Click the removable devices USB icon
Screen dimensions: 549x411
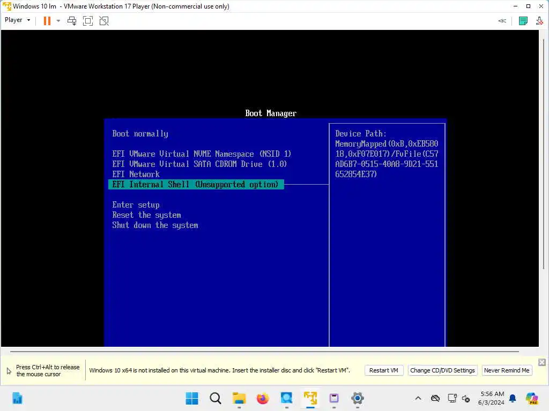click(x=539, y=21)
